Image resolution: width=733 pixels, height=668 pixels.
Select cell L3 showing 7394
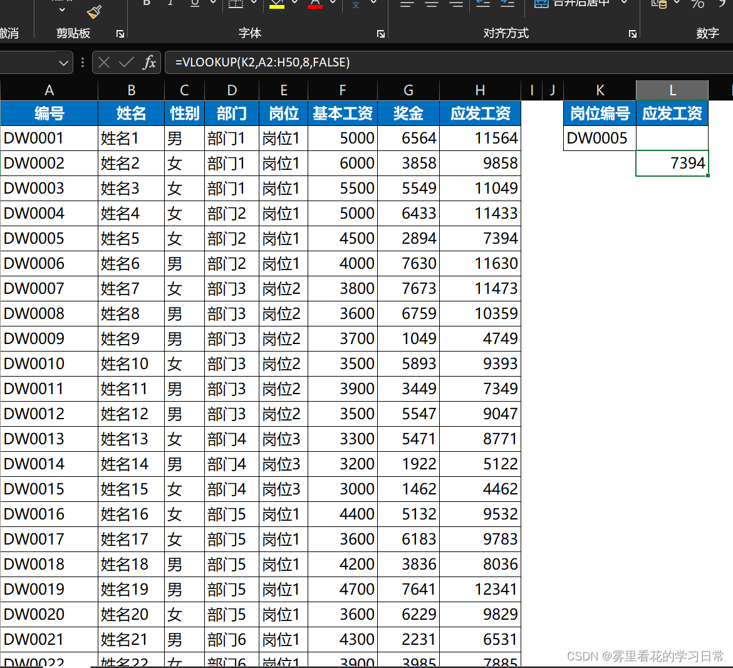pos(672,163)
